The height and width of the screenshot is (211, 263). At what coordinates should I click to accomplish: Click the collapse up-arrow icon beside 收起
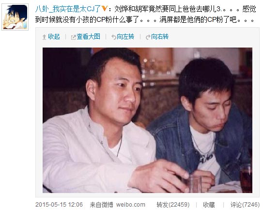point(44,37)
